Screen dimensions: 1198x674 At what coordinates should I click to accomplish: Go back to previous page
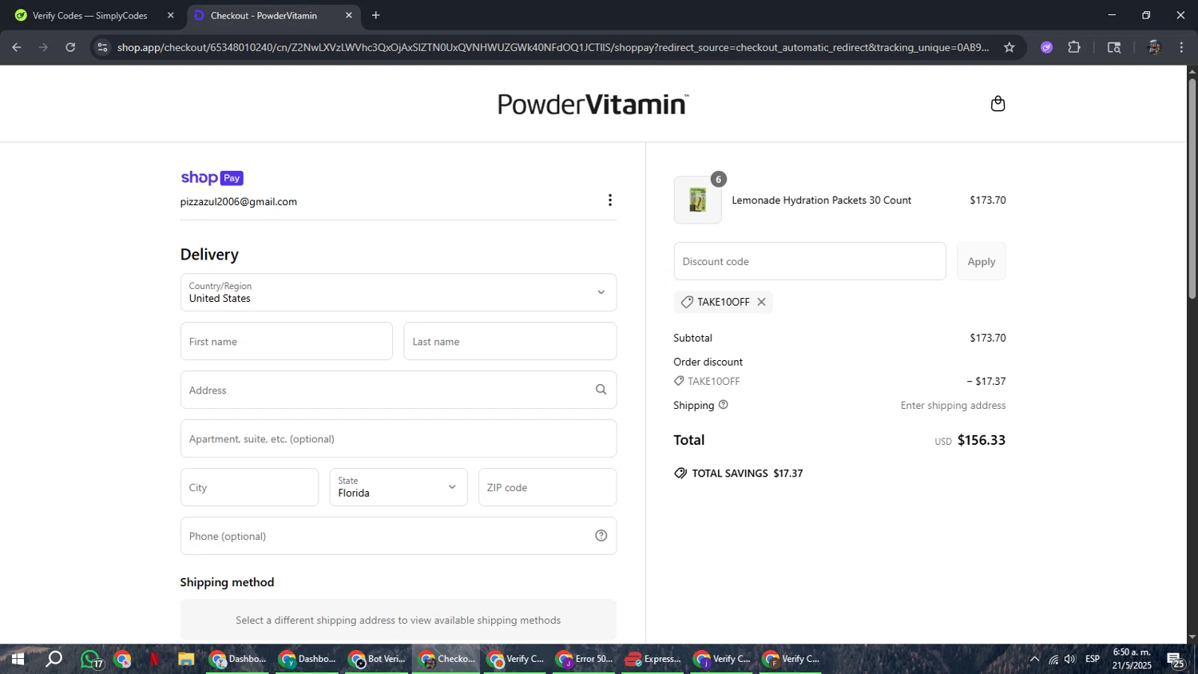coord(17,48)
